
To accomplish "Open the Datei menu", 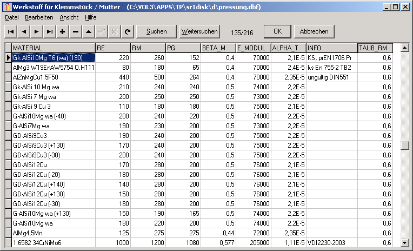I will 12,17.
